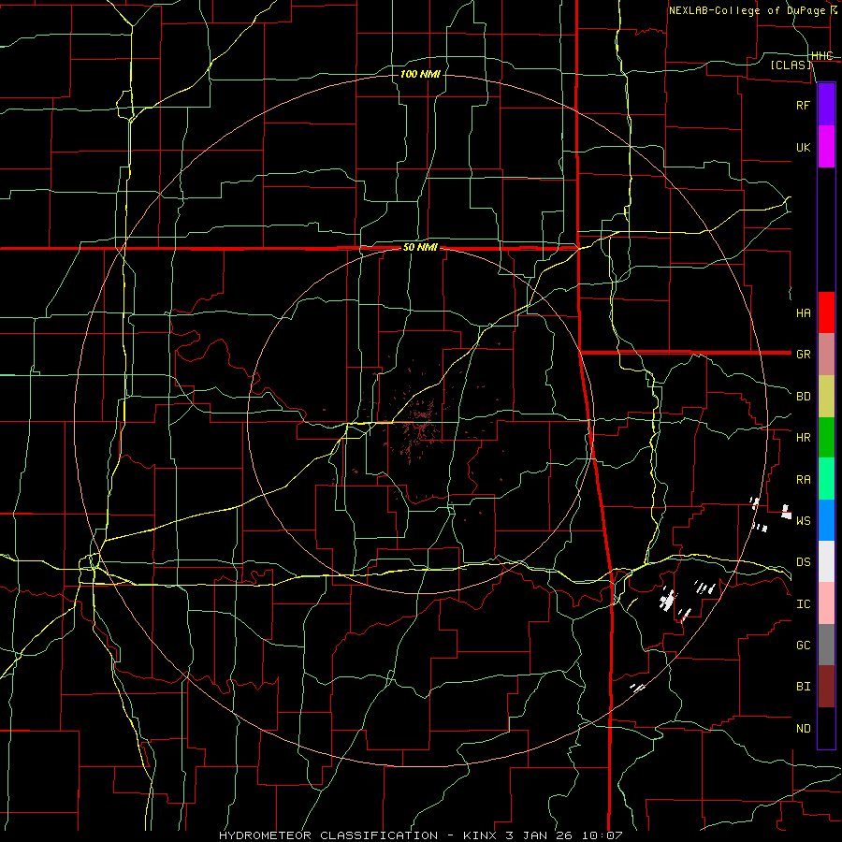842x842 pixels.
Task: Click the brown BI color swatch
Action: tap(826, 687)
